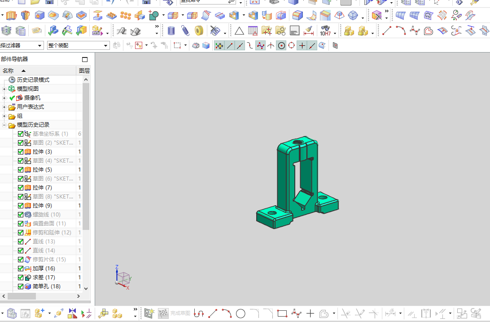Select the Line curve tool in the top toolbar
Viewport: 490px width, 322px height.
click(x=387, y=31)
